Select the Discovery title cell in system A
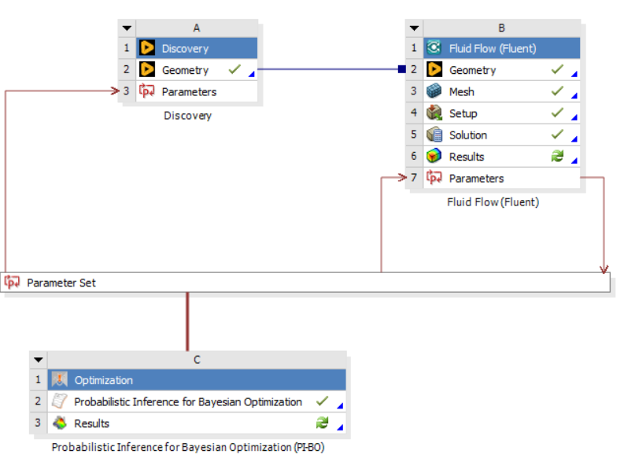The image size is (624, 462). tap(185, 49)
